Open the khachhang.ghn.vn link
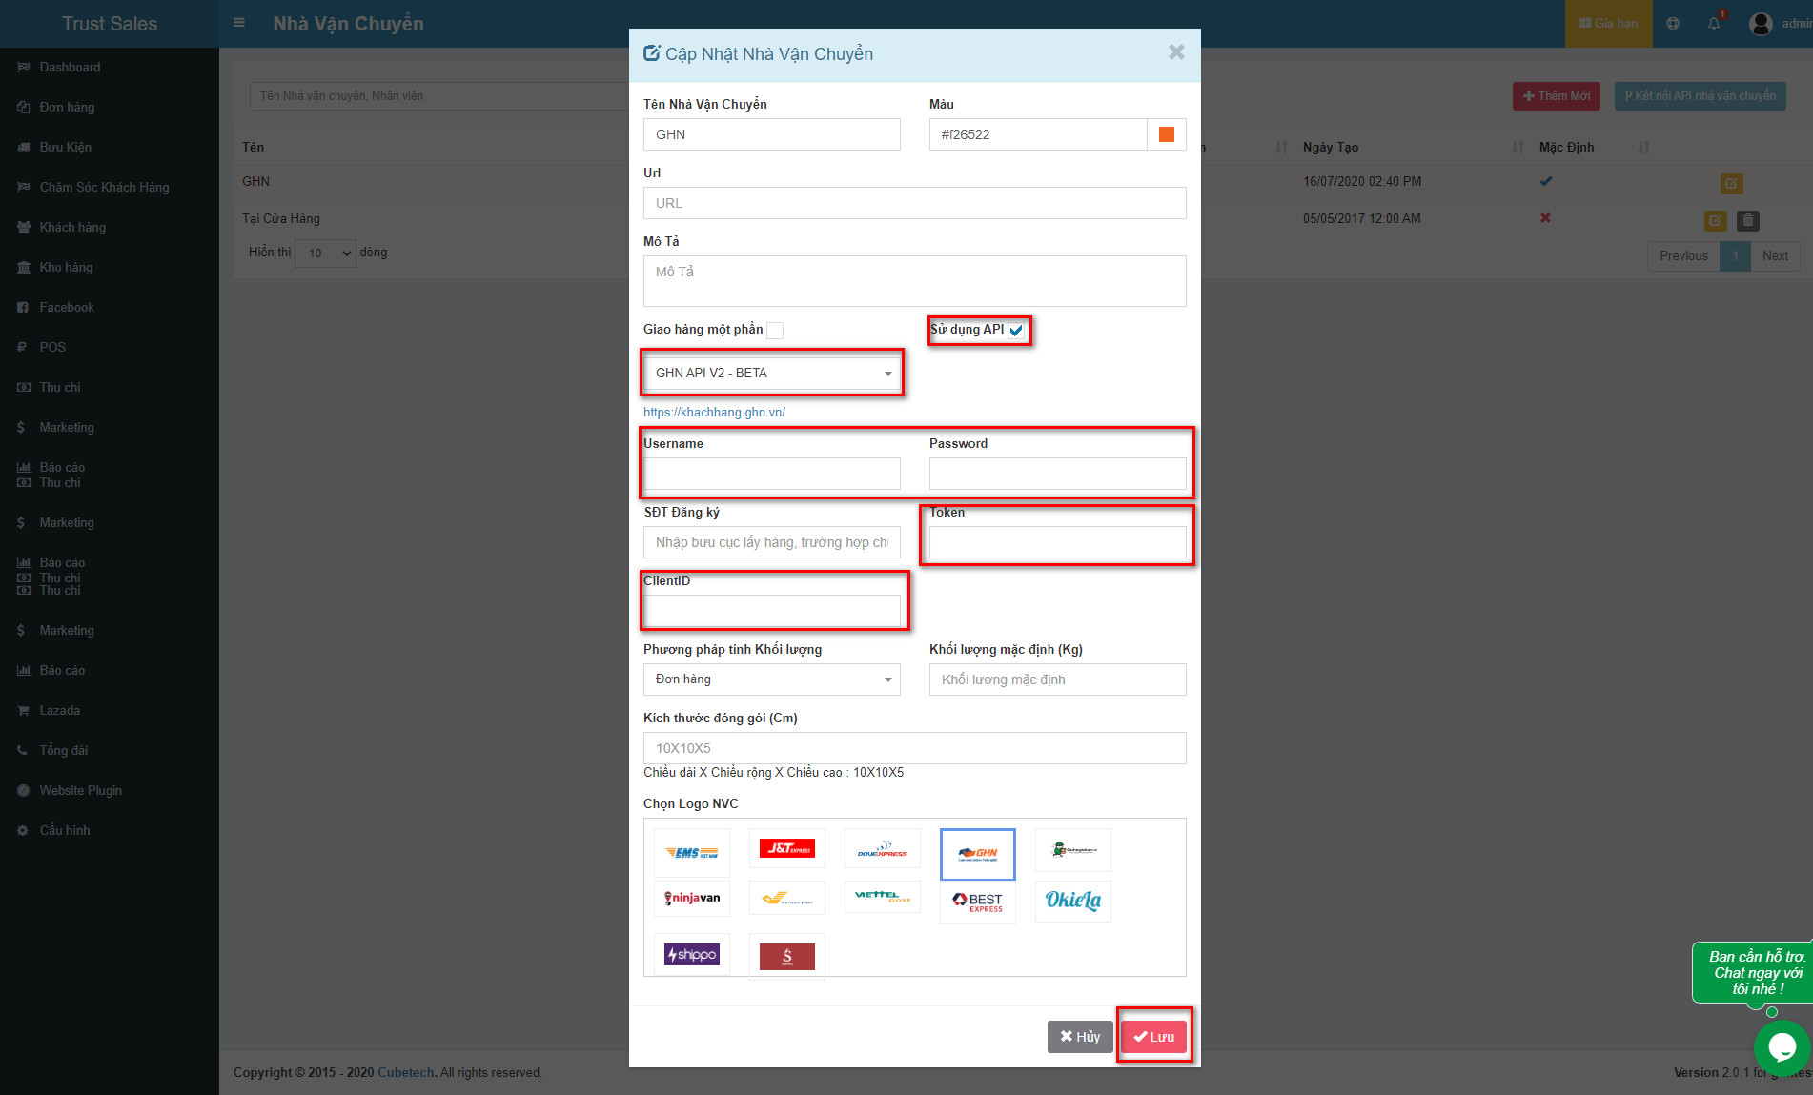The height and width of the screenshot is (1095, 1813). click(x=714, y=412)
